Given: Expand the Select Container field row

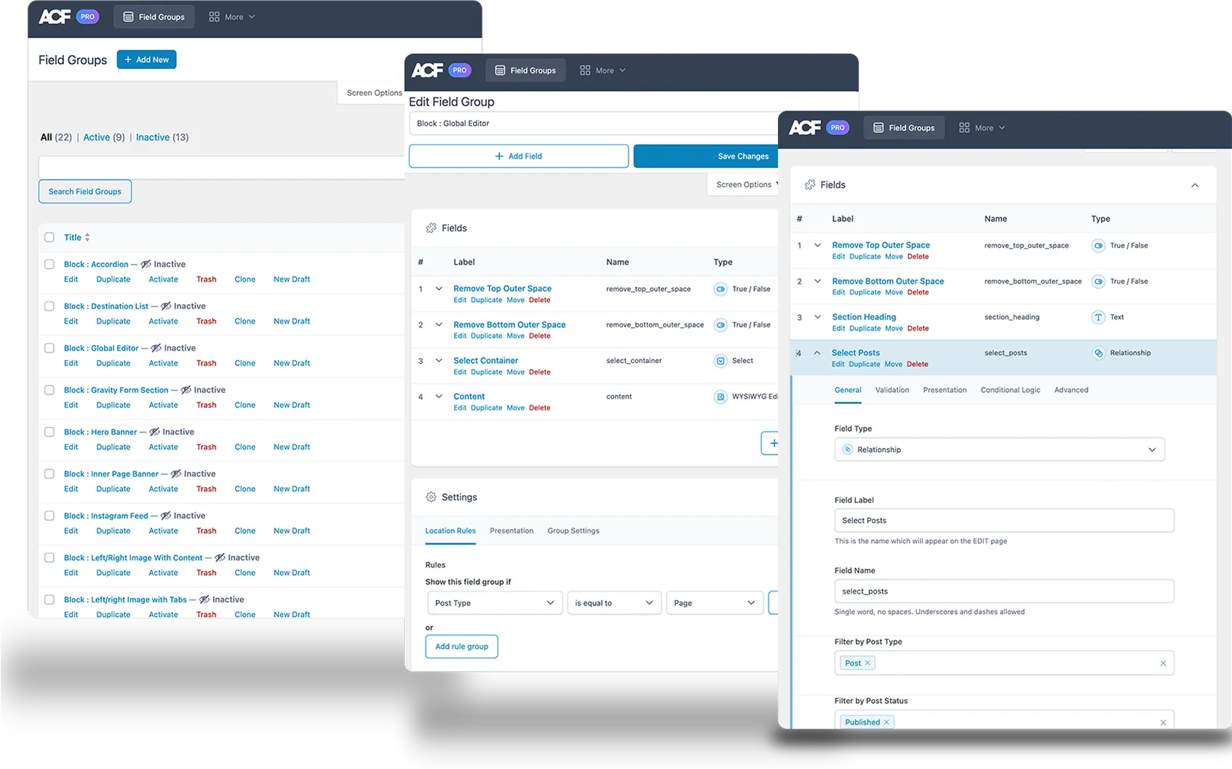Looking at the screenshot, I should click(x=439, y=361).
